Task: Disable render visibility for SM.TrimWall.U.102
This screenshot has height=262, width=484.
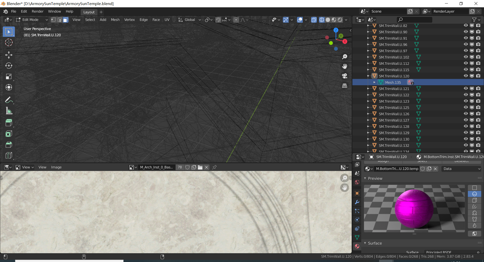Action: point(478,57)
